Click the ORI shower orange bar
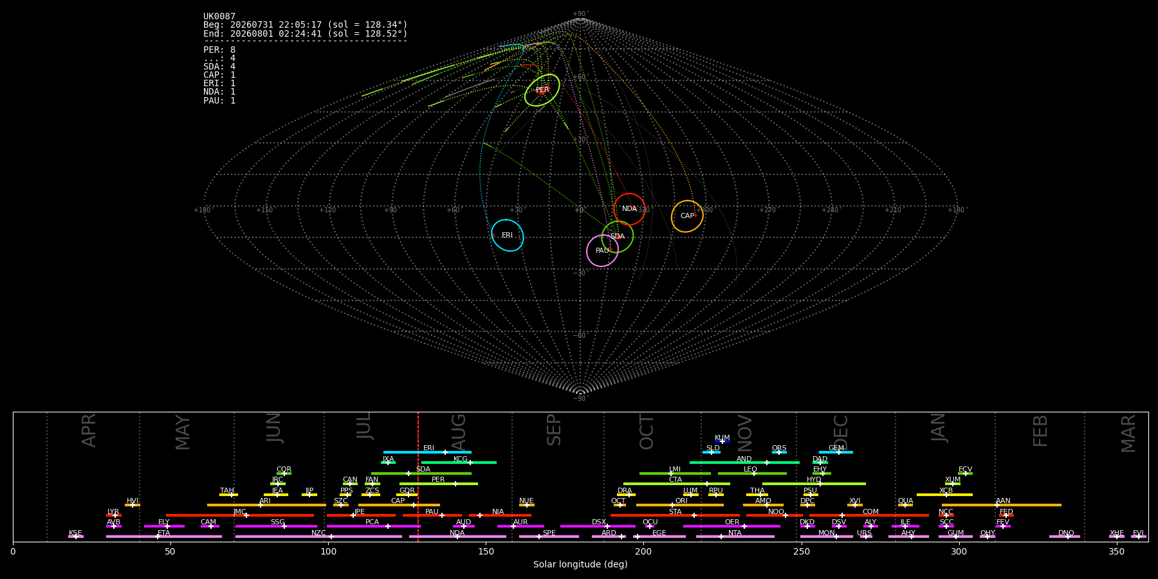 click(680, 505)
